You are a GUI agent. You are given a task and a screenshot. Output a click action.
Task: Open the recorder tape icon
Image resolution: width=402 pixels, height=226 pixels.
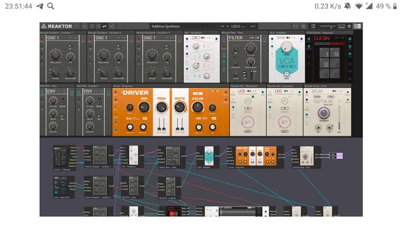[296, 26]
